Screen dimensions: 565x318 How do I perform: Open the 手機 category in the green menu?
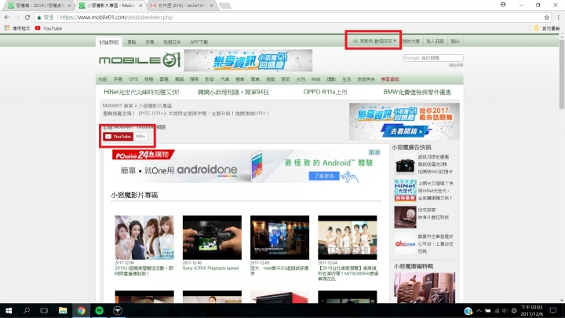click(118, 79)
